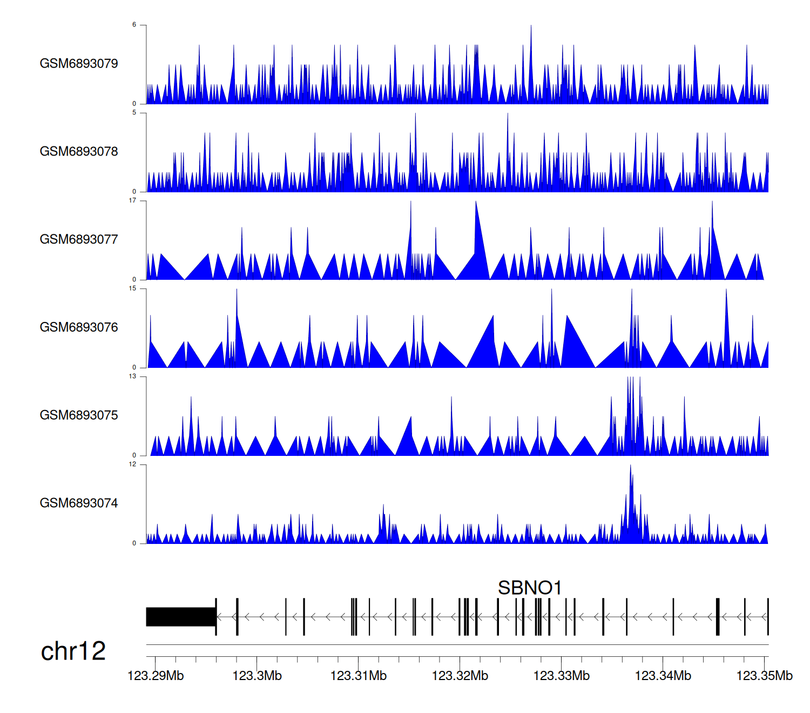Click the 123.35Mb axis label
Image resolution: width=810 pixels, height=713 pixels.
[764, 676]
